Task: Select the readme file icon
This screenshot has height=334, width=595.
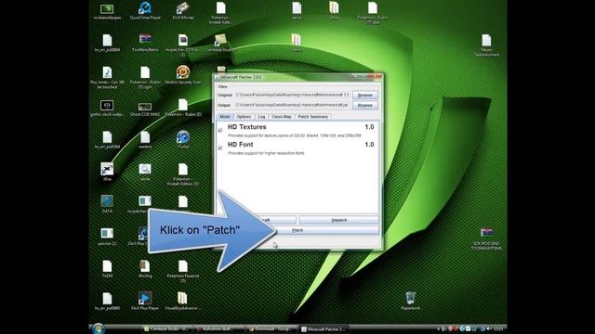Action: coord(145,139)
